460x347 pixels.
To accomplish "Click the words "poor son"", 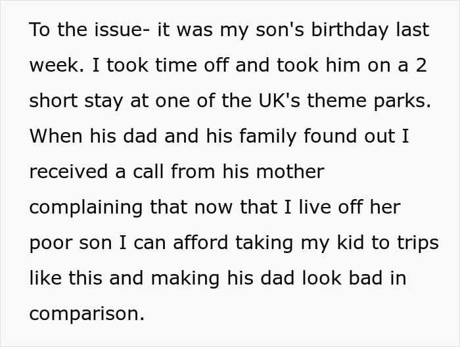I will click(71, 244).
